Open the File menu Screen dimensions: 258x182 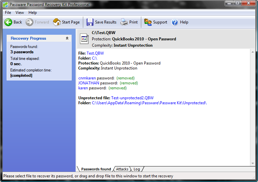pos(8,13)
